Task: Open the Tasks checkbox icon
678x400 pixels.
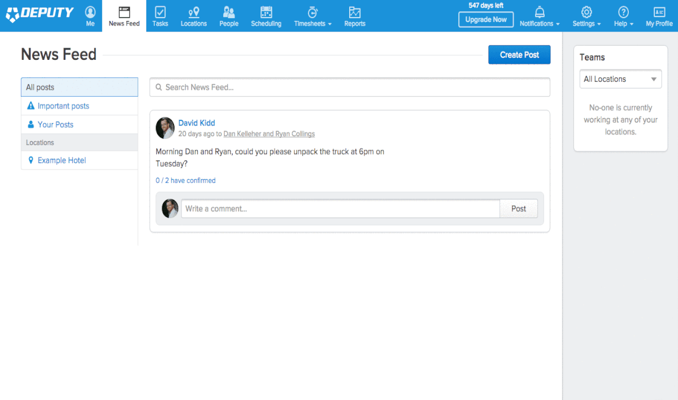Action: pyautogui.click(x=160, y=12)
